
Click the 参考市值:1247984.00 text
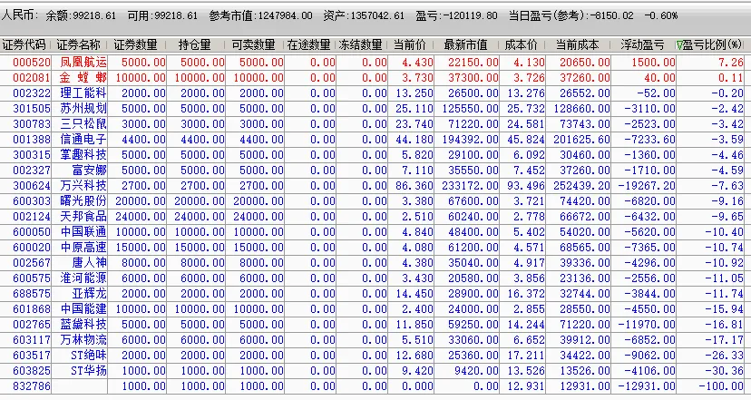point(260,15)
